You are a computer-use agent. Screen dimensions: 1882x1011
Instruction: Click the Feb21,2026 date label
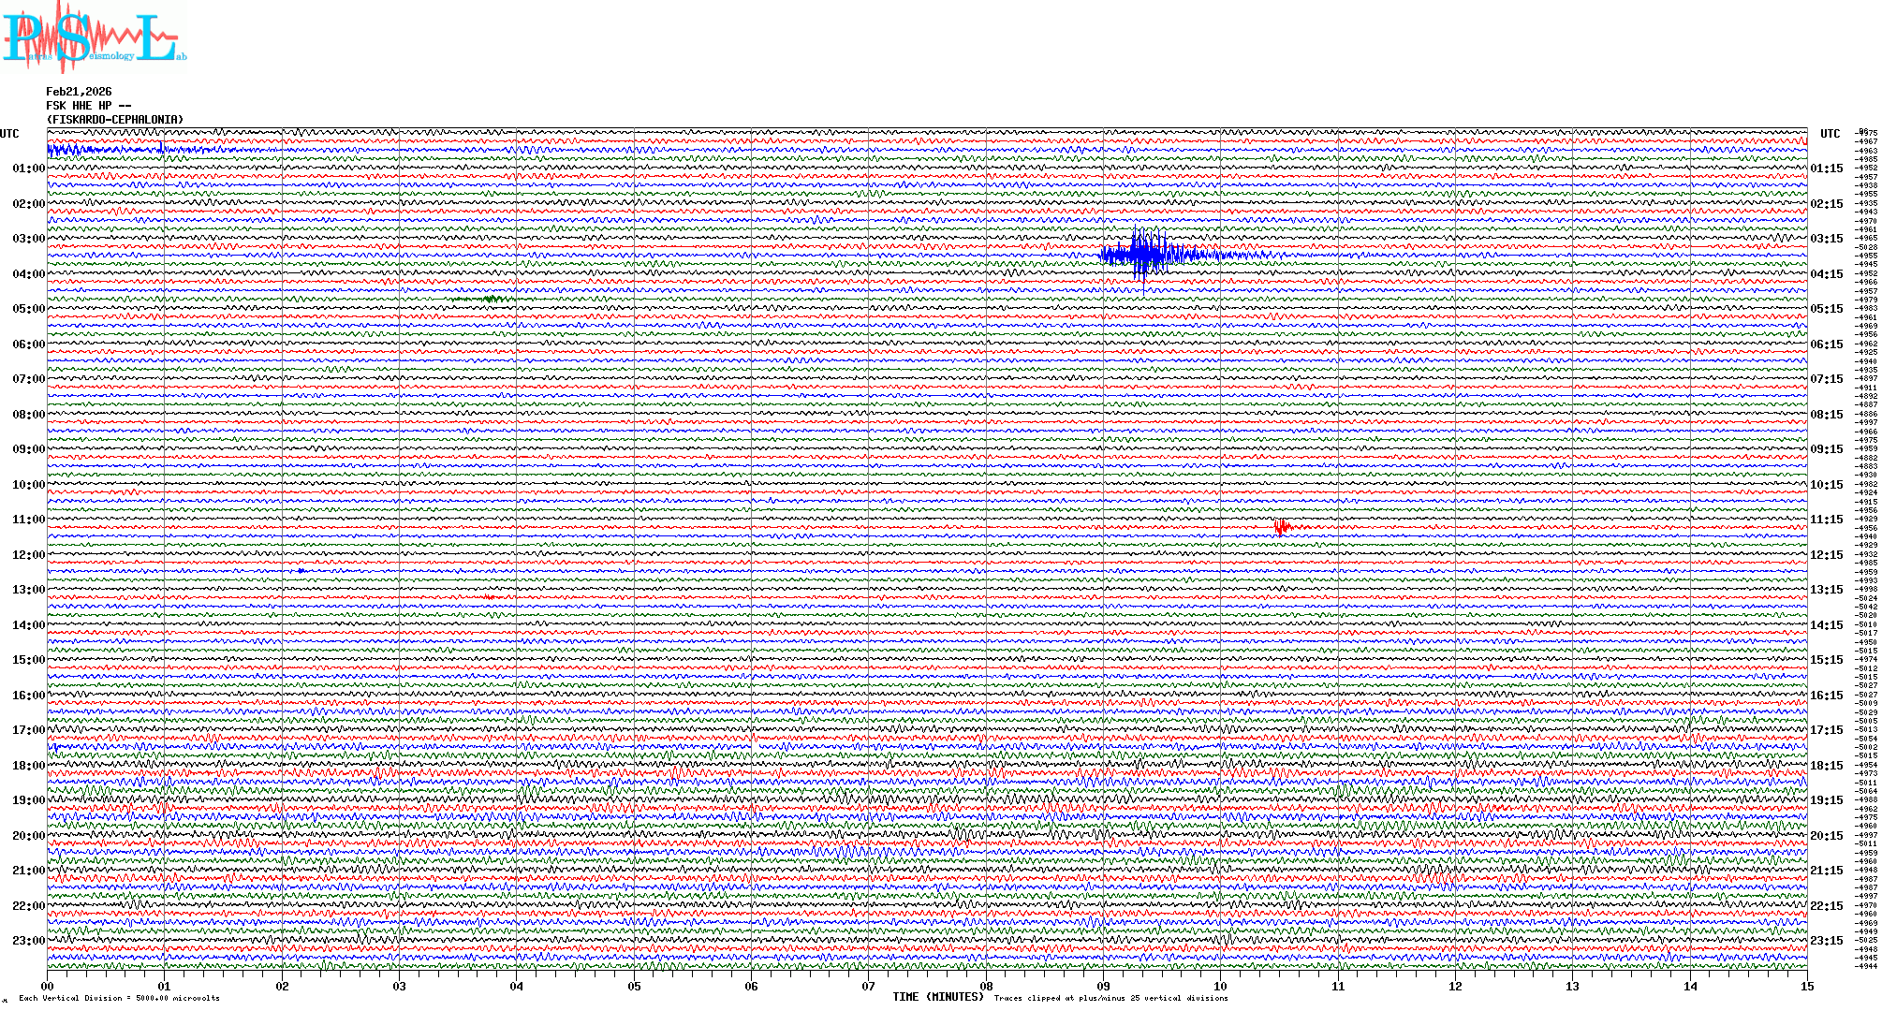click(79, 92)
